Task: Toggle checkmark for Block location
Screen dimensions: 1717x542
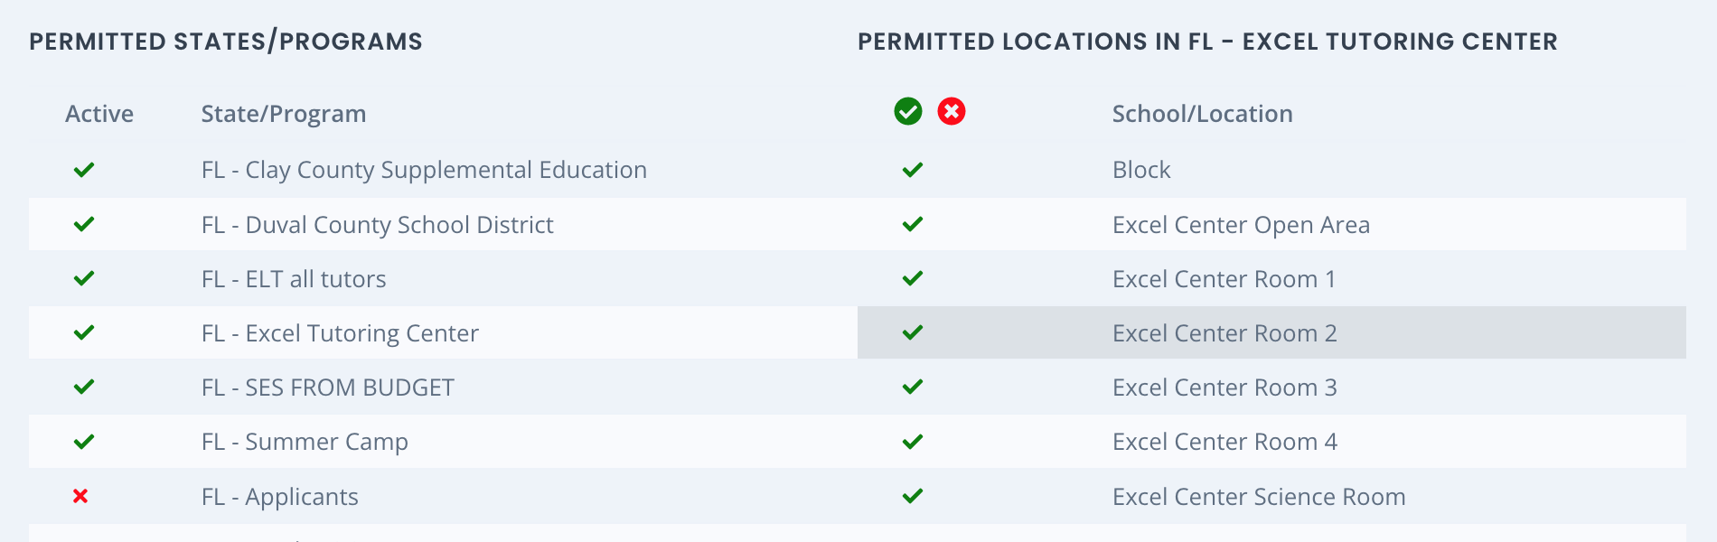Action: click(x=913, y=170)
